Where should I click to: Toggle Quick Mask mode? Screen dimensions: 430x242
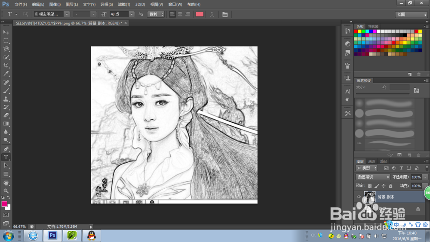point(6,215)
